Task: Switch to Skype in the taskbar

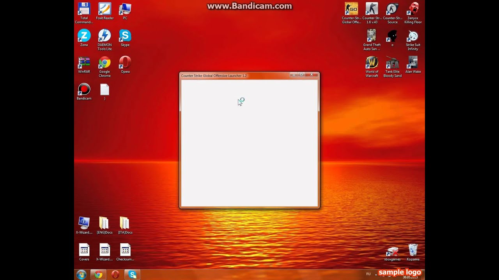Action: 133,275
